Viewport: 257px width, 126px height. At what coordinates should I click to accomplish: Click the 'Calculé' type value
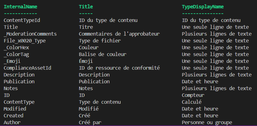(192, 102)
